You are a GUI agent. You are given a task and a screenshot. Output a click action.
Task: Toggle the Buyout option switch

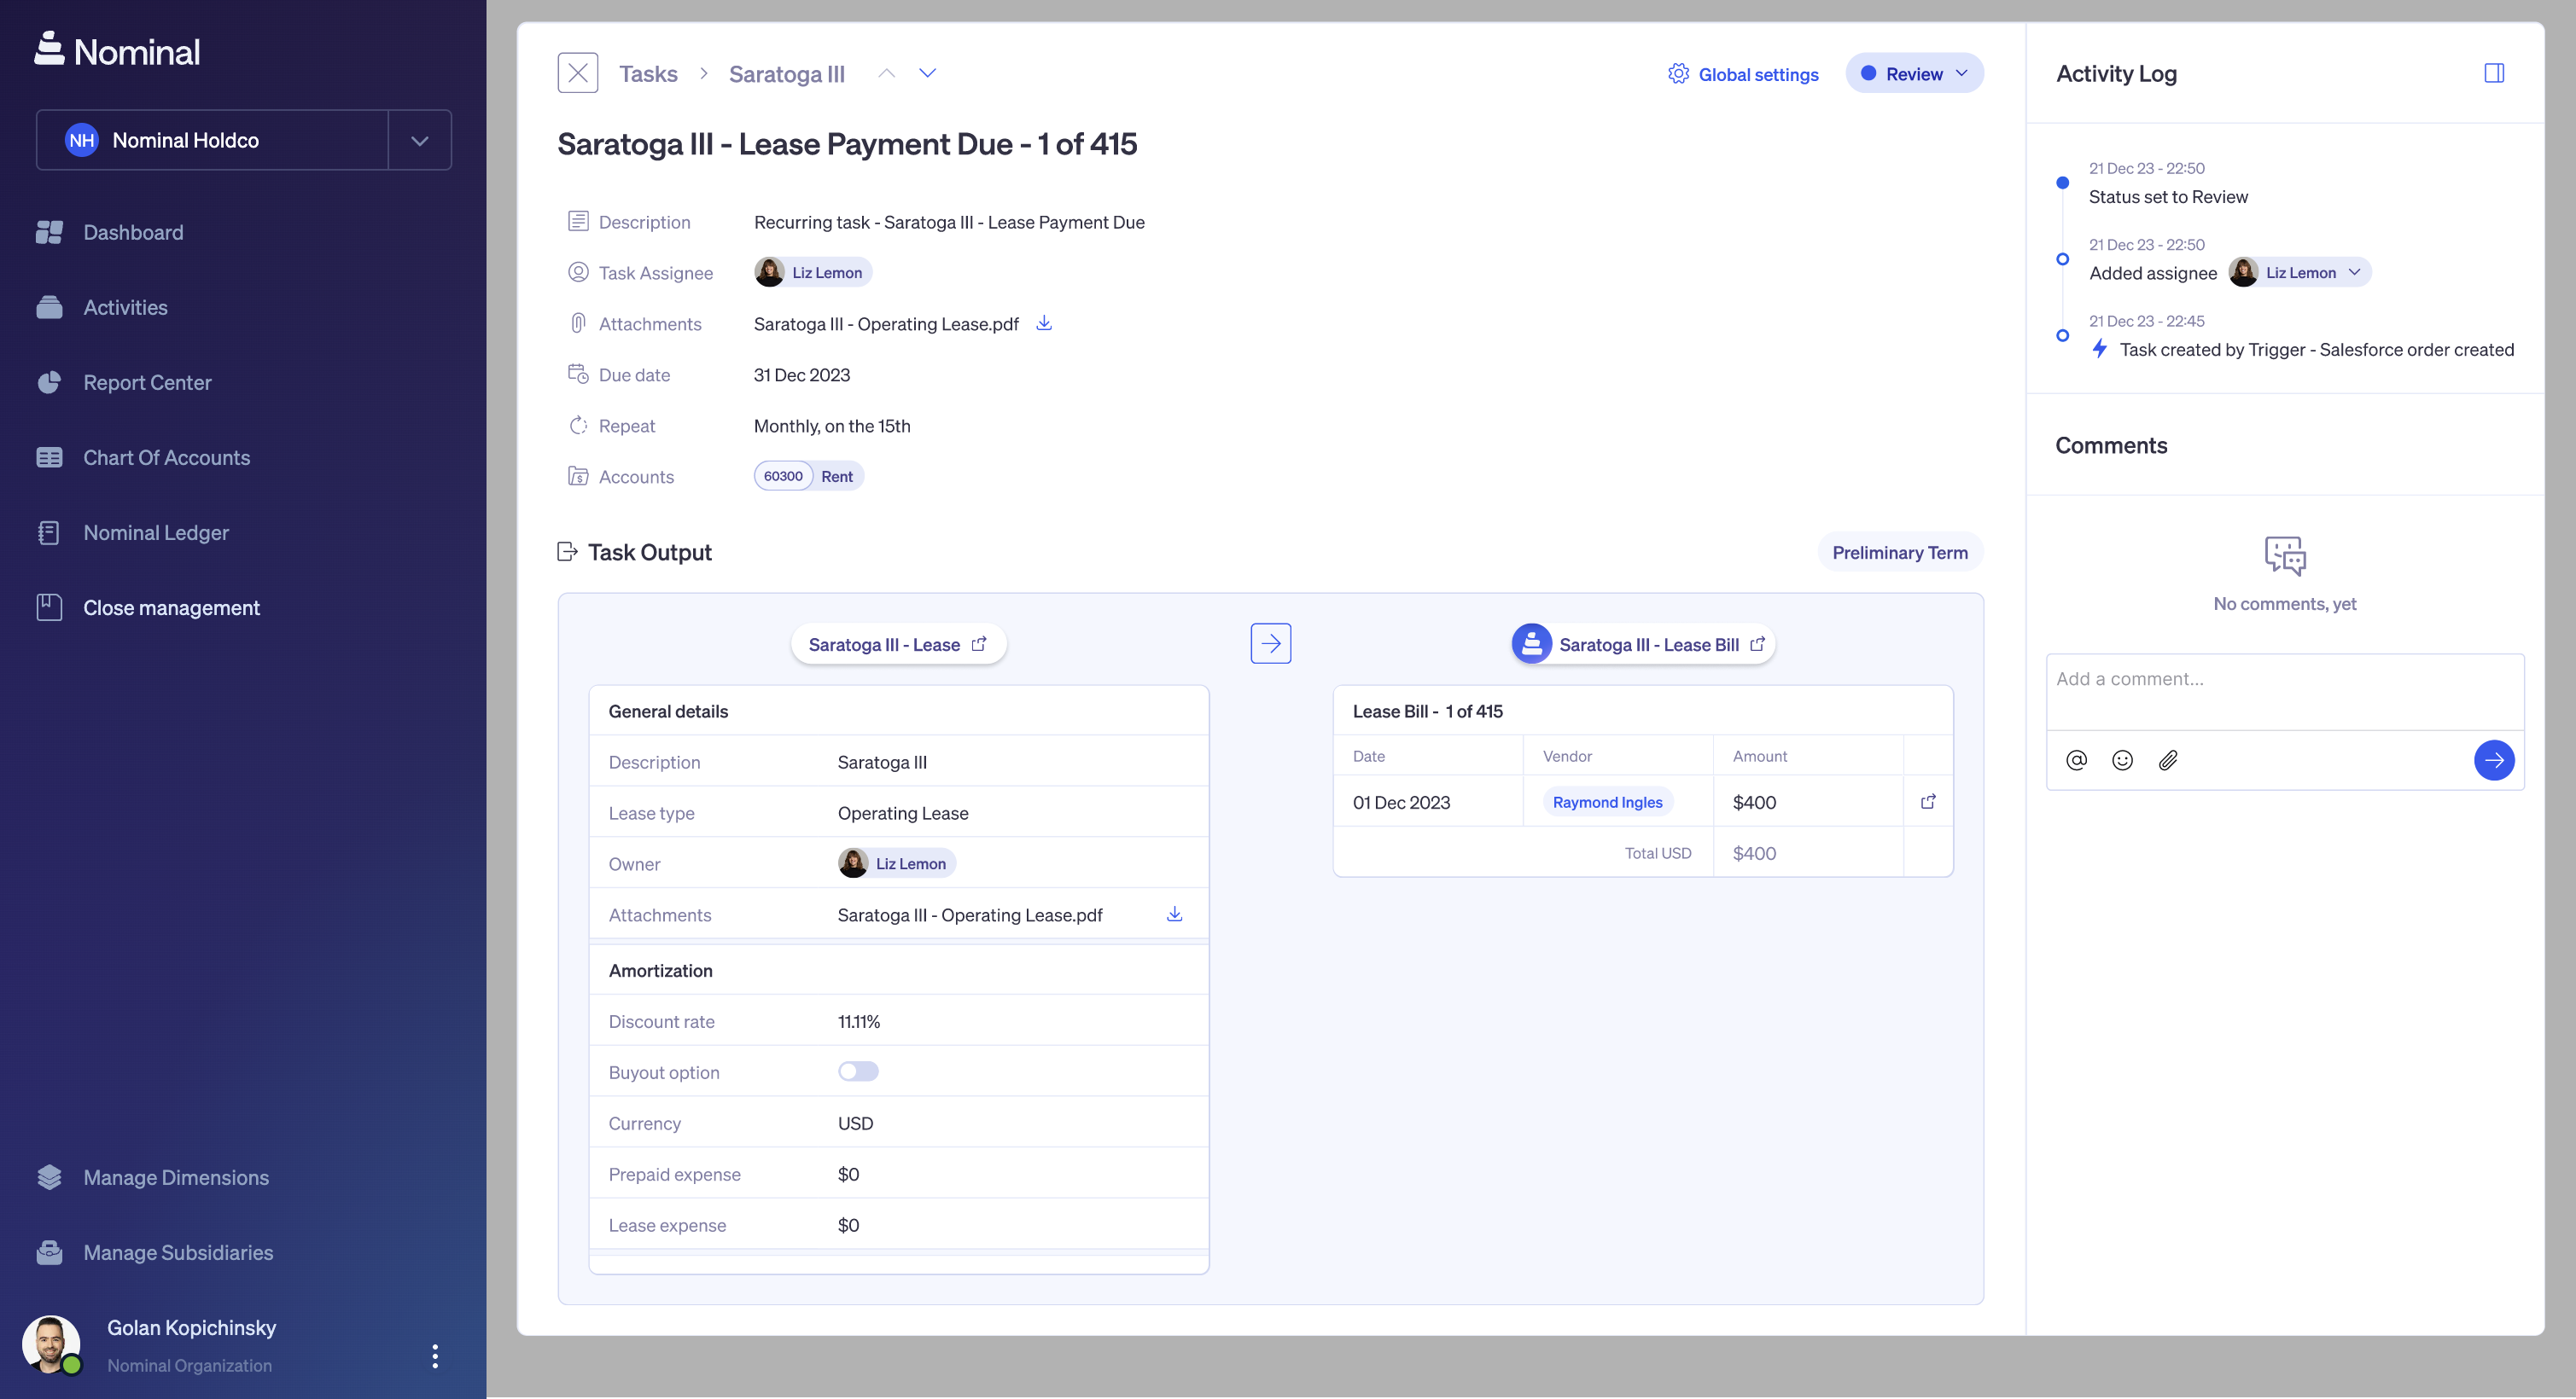point(858,1071)
